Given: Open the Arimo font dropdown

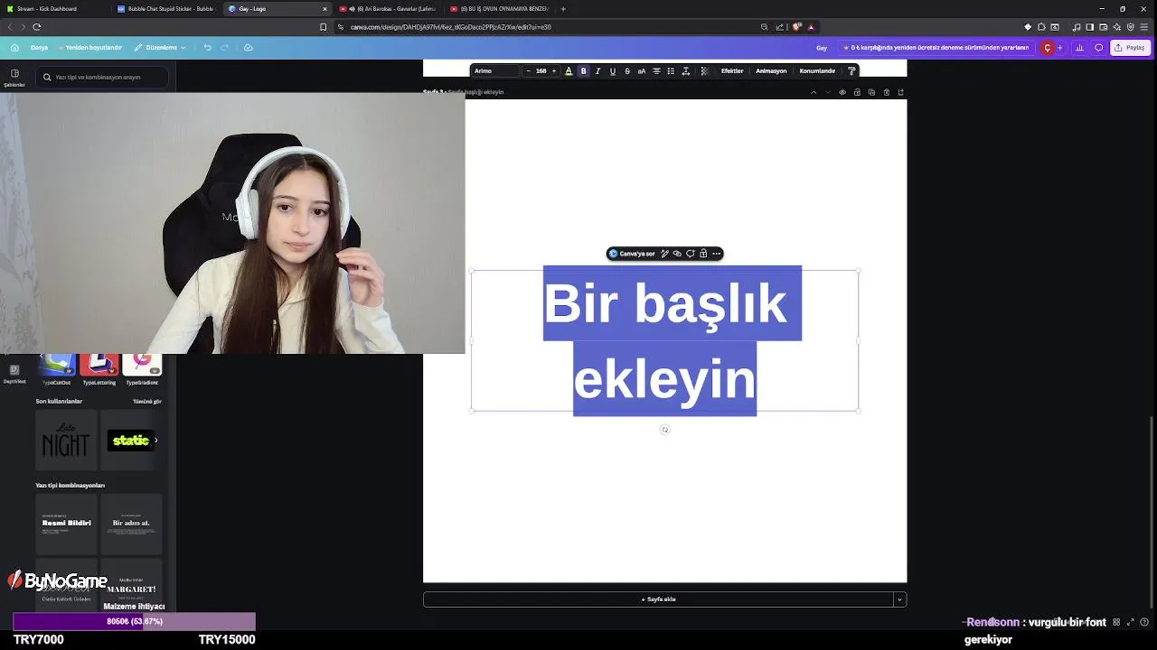Looking at the screenshot, I should [495, 71].
